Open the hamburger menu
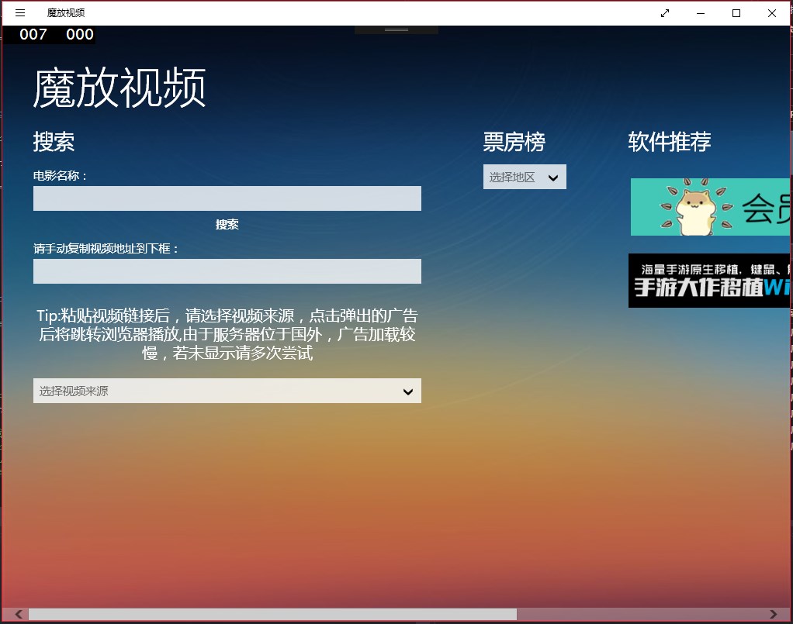Image resolution: width=793 pixels, height=624 pixels. pyautogui.click(x=20, y=13)
